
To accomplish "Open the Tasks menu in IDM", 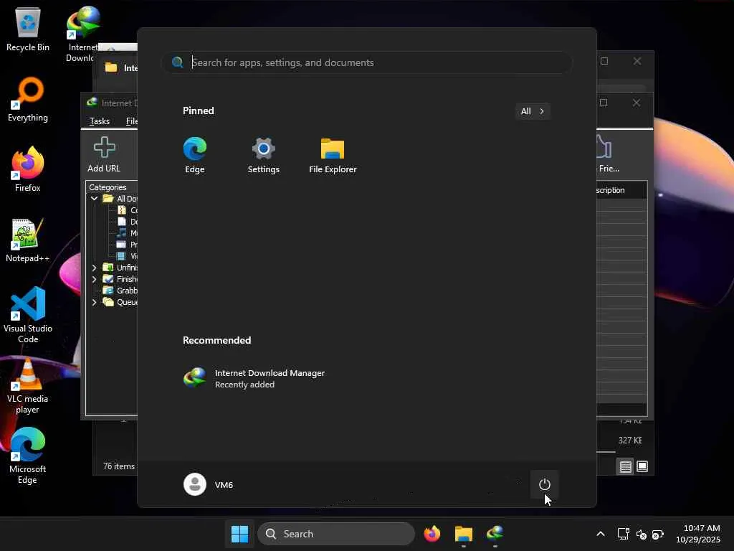I will click(x=99, y=121).
